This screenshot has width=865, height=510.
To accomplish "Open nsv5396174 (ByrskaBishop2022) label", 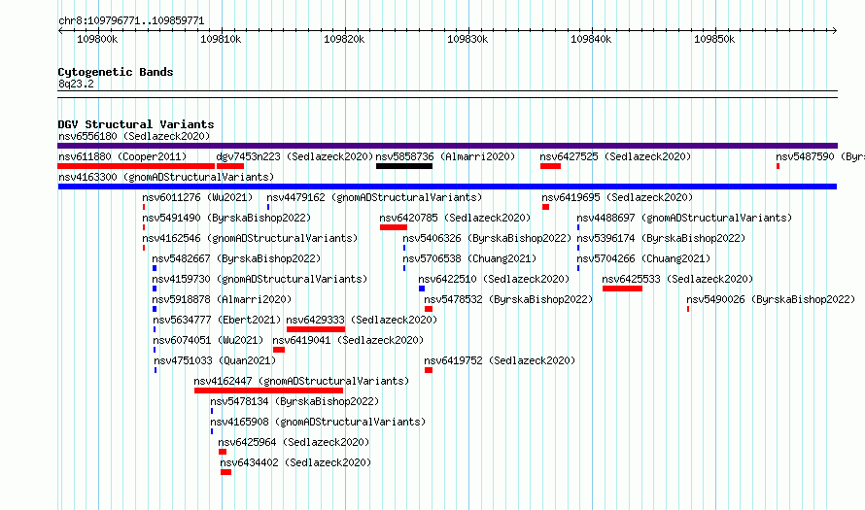I will [x=661, y=238].
